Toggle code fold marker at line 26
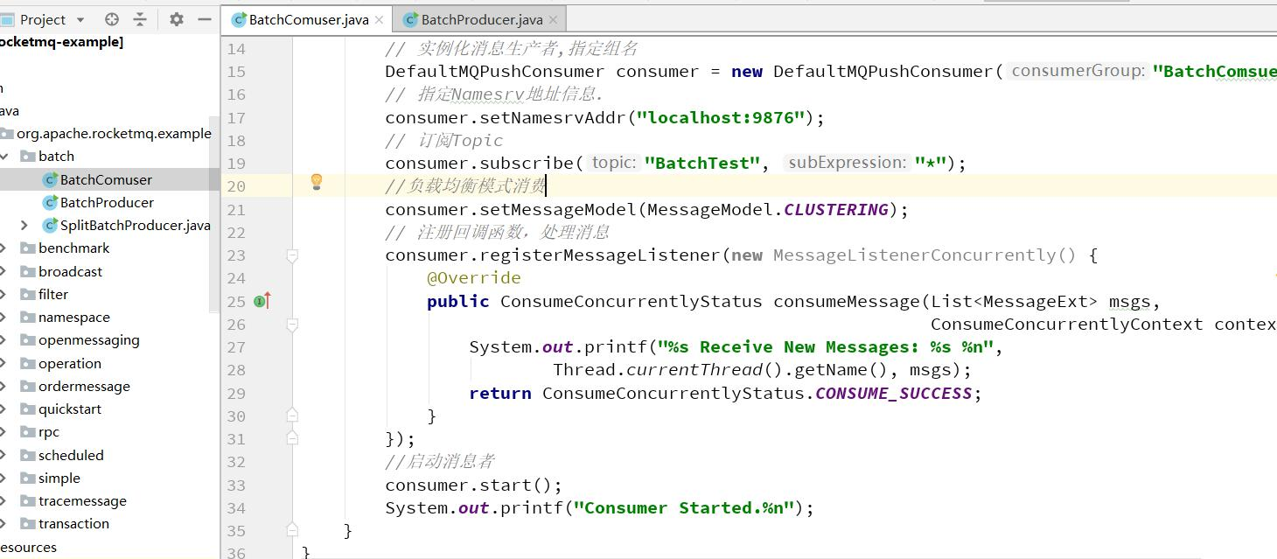The height and width of the screenshot is (559, 1277). [x=292, y=325]
